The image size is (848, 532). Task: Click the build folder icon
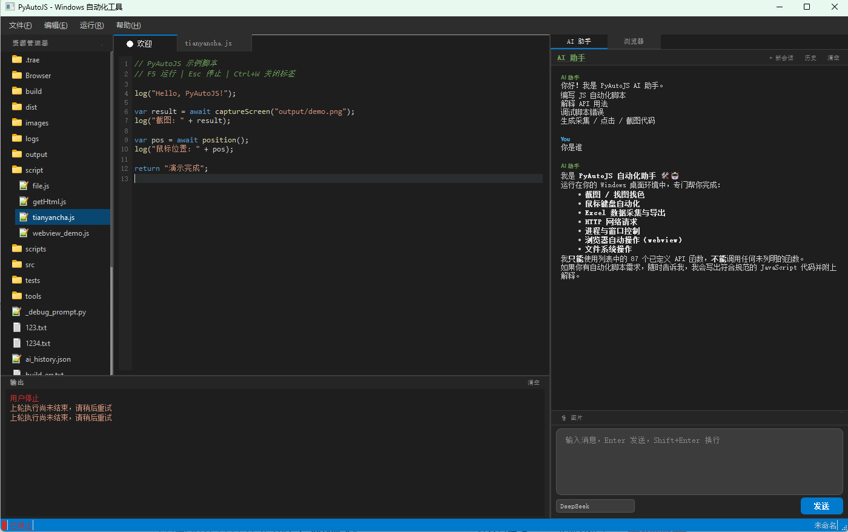[17, 91]
